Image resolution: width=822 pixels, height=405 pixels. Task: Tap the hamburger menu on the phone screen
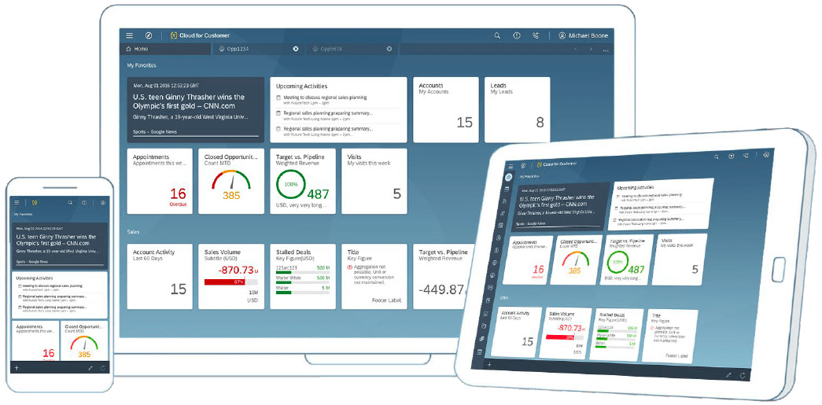(x=17, y=202)
